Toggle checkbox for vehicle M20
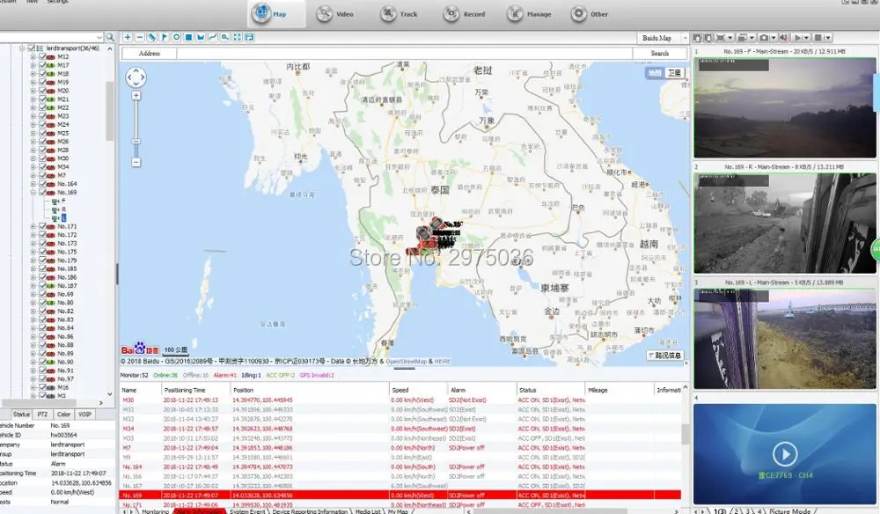This screenshot has height=514, width=880. coord(42,91)
